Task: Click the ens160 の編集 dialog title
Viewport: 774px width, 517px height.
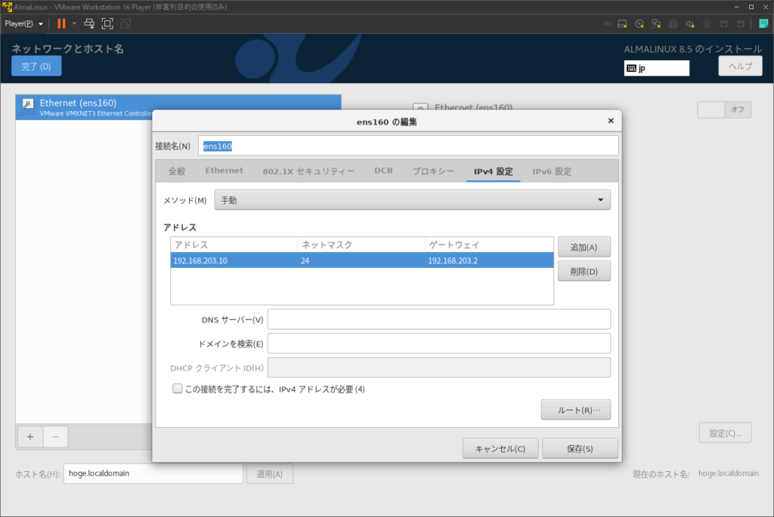Action: tap(386, 122)
